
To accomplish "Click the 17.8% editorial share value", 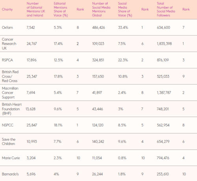I will 58,76.
